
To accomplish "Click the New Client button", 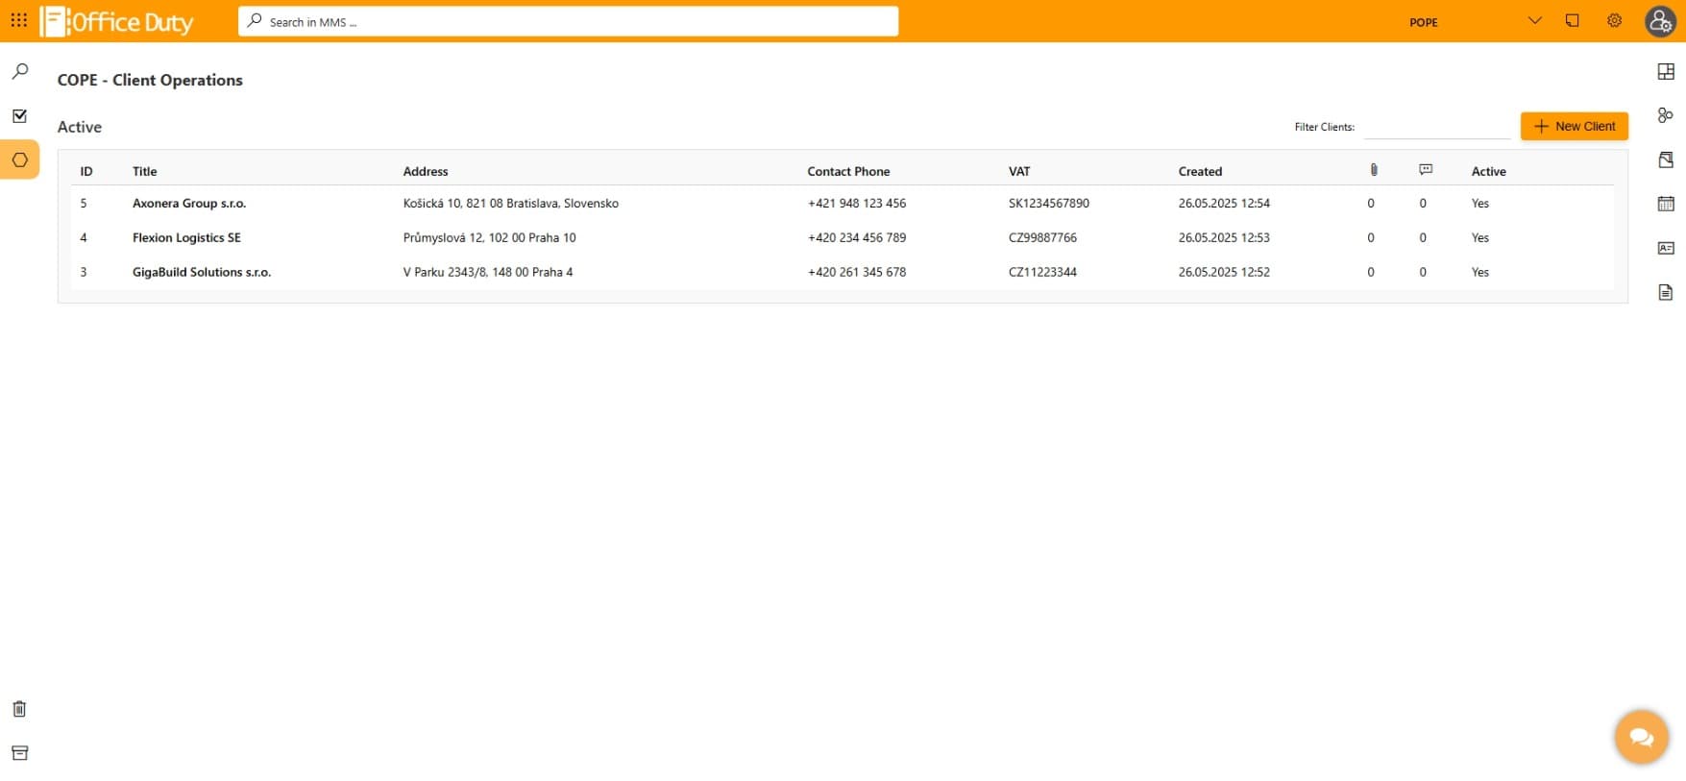I will [1574, 126].
